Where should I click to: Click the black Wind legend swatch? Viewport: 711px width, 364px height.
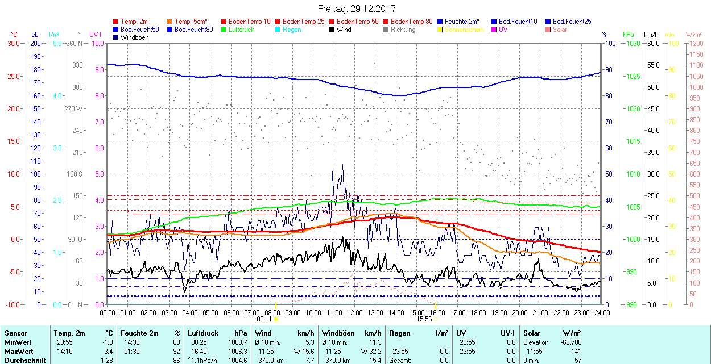point(332,30)
